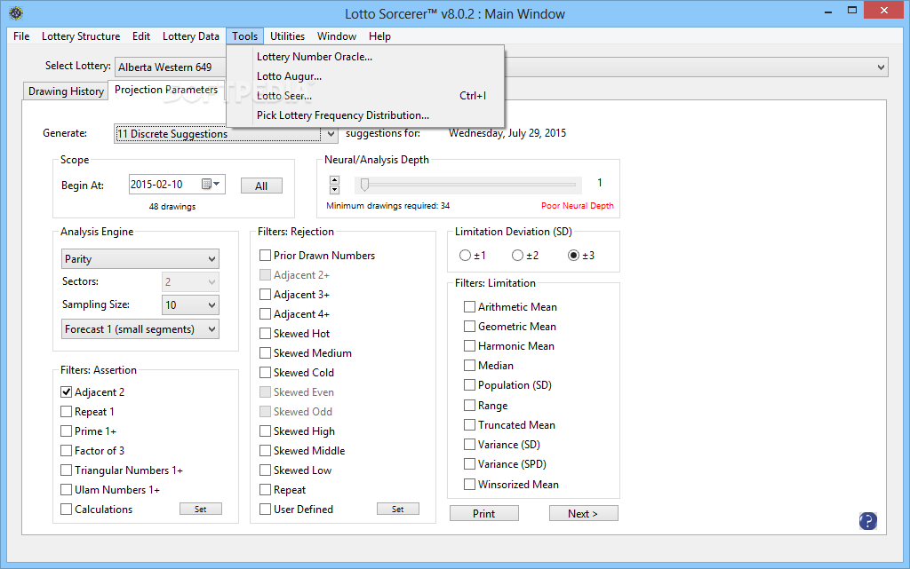Open the Window menu
Screen dimensions: 910x569
(337, 36)
